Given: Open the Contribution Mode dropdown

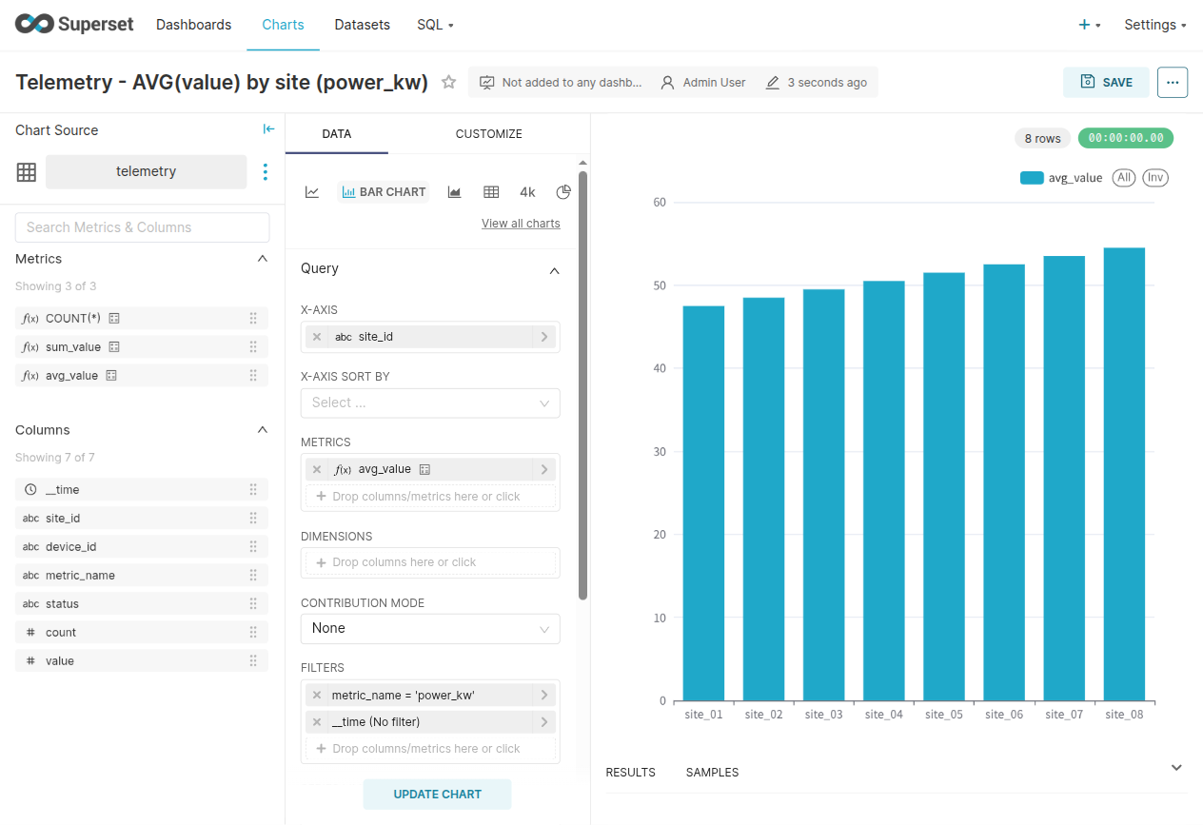Looking at the screenshot, I should click(430, 629).
